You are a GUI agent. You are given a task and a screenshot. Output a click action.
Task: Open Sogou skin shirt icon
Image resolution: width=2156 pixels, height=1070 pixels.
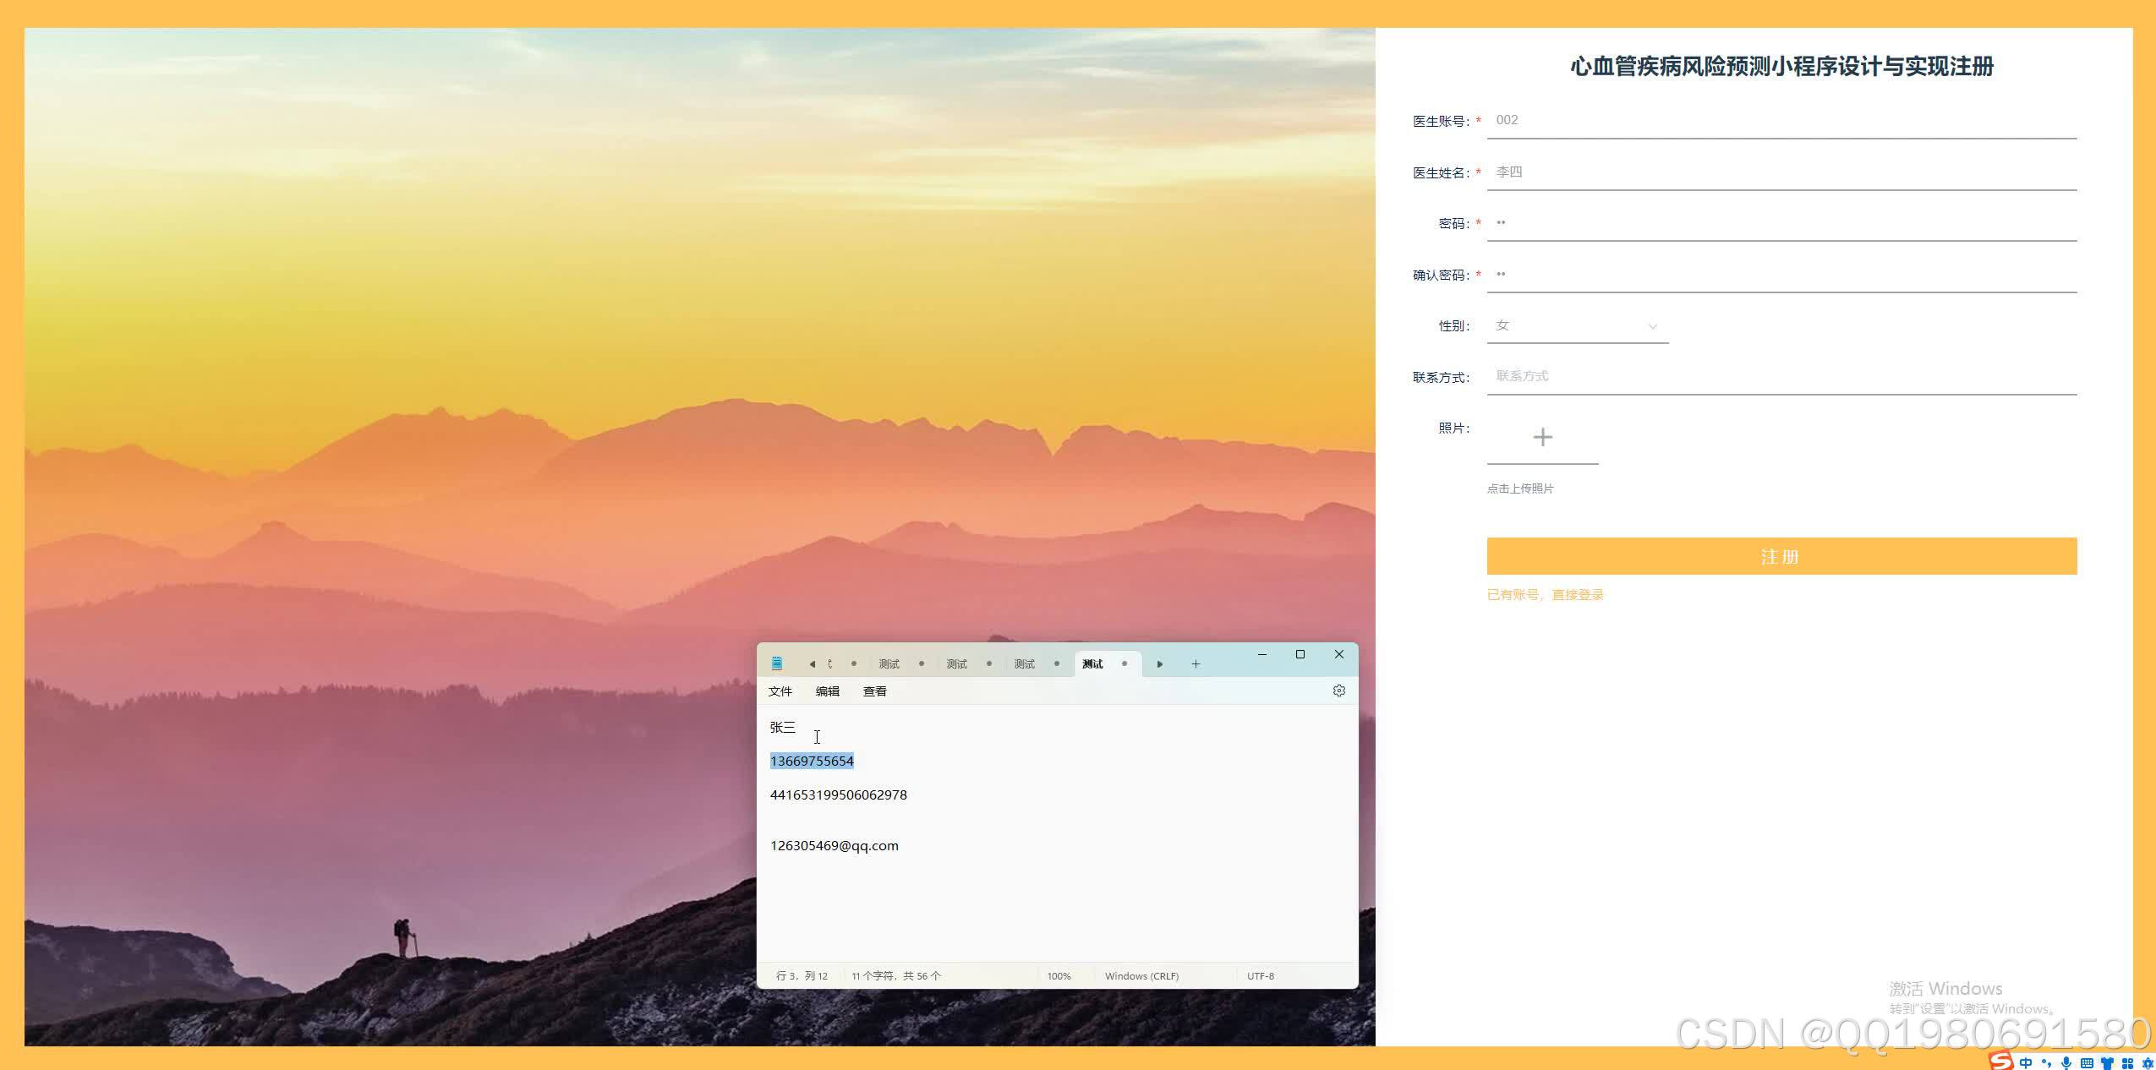click(2107, 1063)
